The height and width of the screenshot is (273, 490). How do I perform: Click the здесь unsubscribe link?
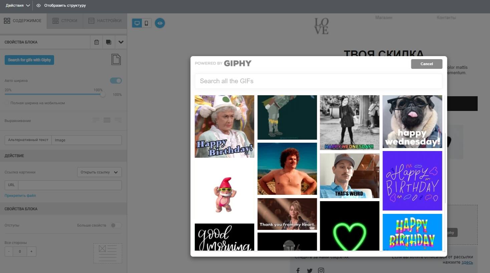coord(467,262)
